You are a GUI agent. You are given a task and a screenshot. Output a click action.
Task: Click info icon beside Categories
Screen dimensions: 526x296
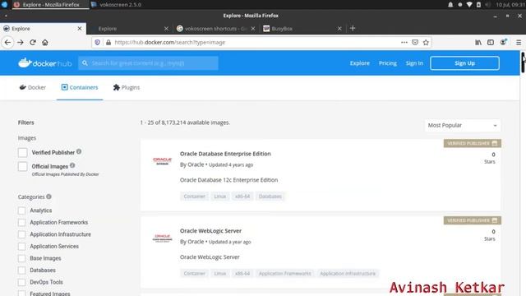[49, 197]
